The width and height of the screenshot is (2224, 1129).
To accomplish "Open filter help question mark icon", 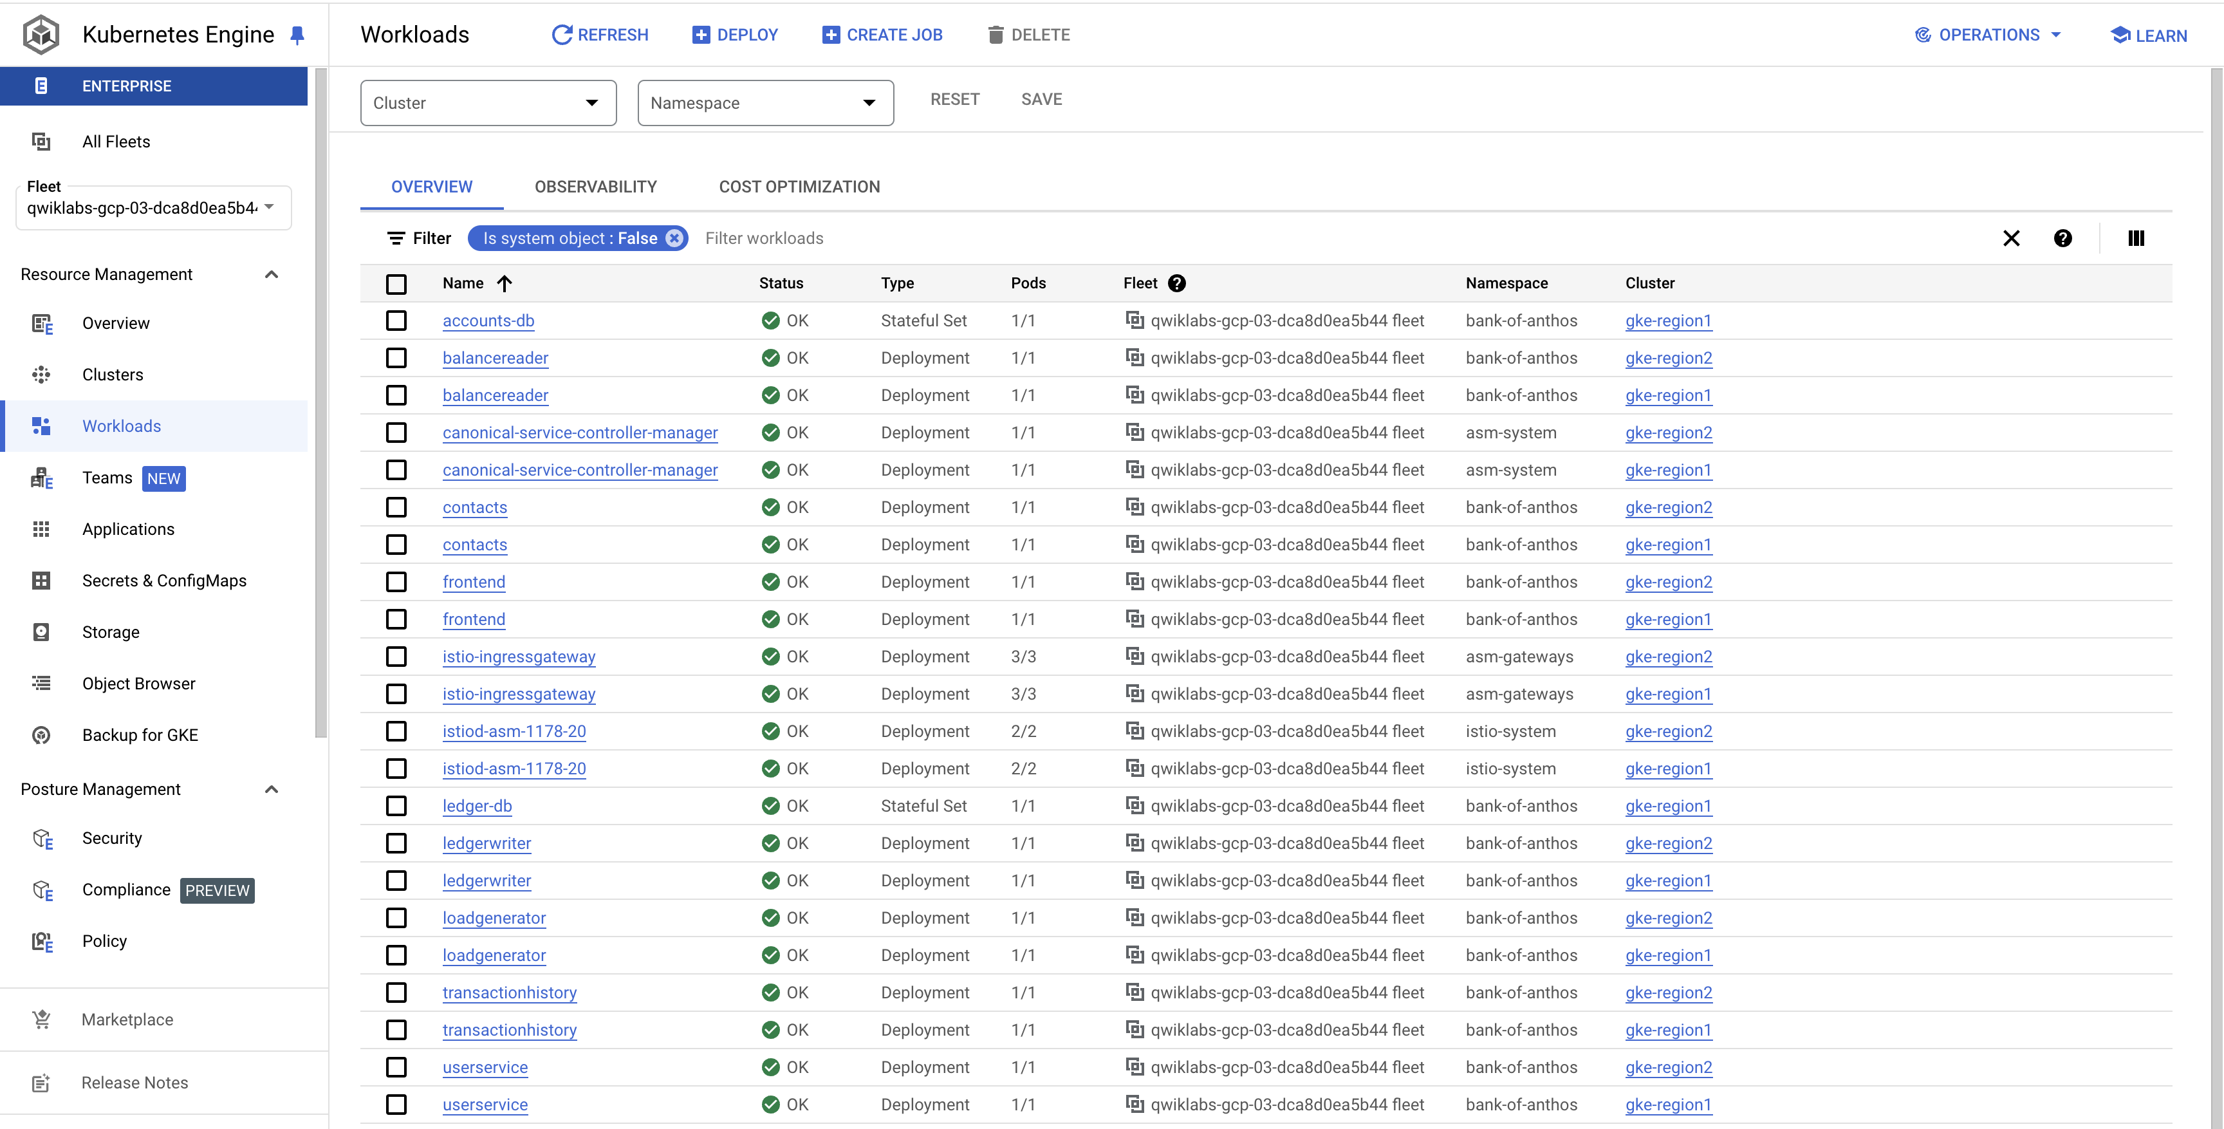I will [x=2062, y=238].
